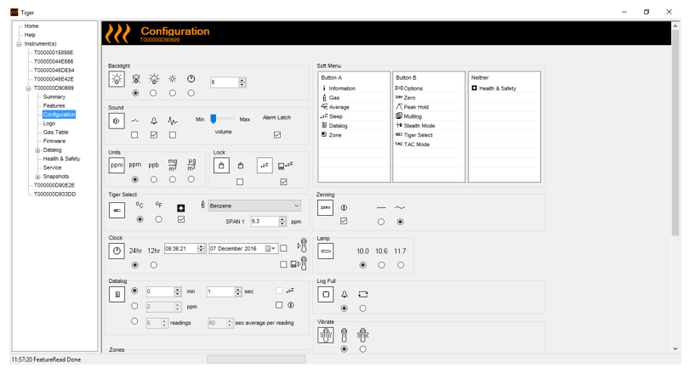
Task: Select the Datalog ppm threshold radio button
Action: 134,306
